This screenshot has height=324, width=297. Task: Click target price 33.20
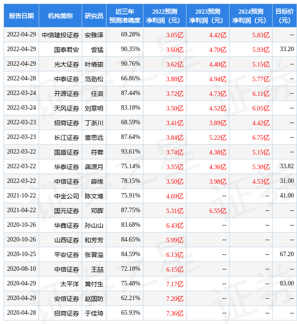tap(287, 49)
